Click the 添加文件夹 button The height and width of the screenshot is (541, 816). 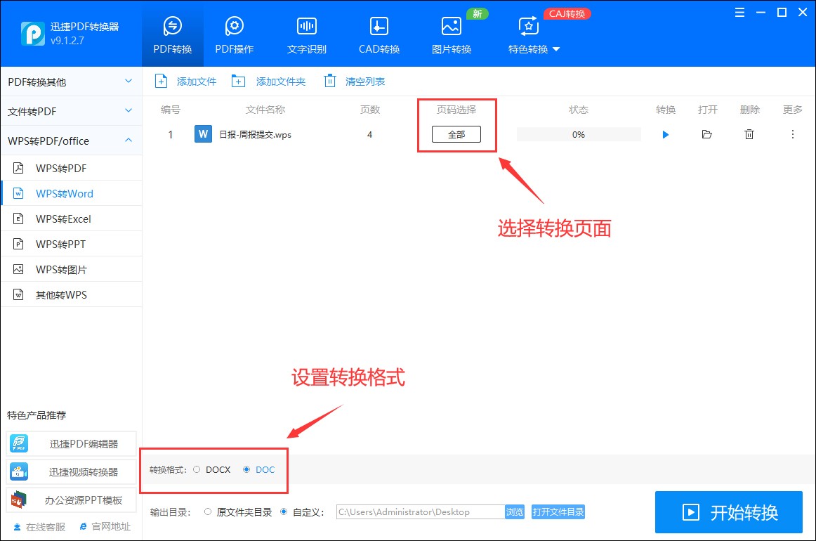(x=268, y=82)
